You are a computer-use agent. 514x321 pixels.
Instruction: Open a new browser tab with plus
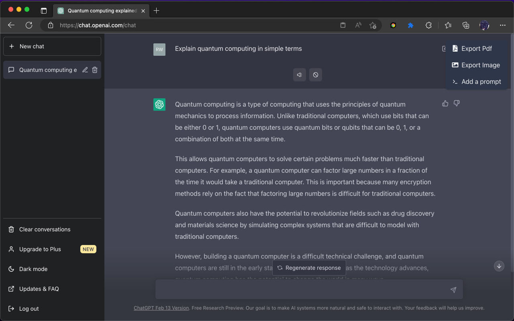tap(157, 11)
